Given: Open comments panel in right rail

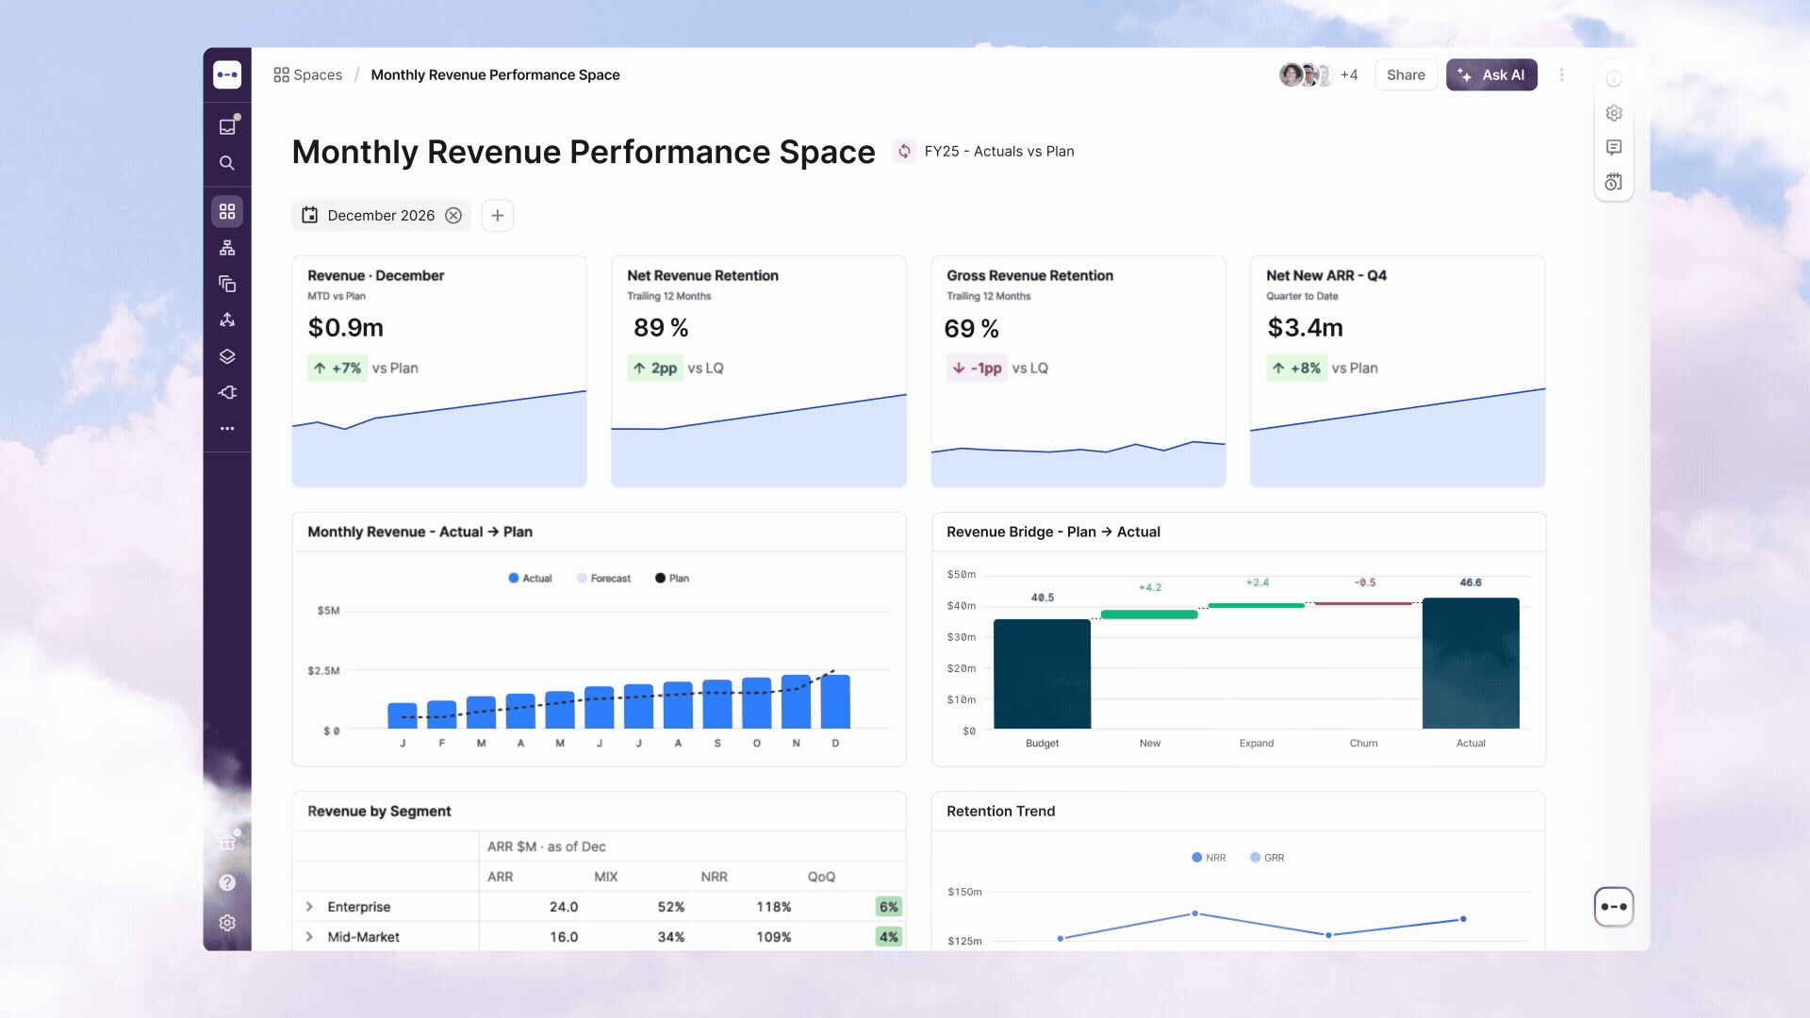Looking at the screenshot, I should (x=1614, y=147).
